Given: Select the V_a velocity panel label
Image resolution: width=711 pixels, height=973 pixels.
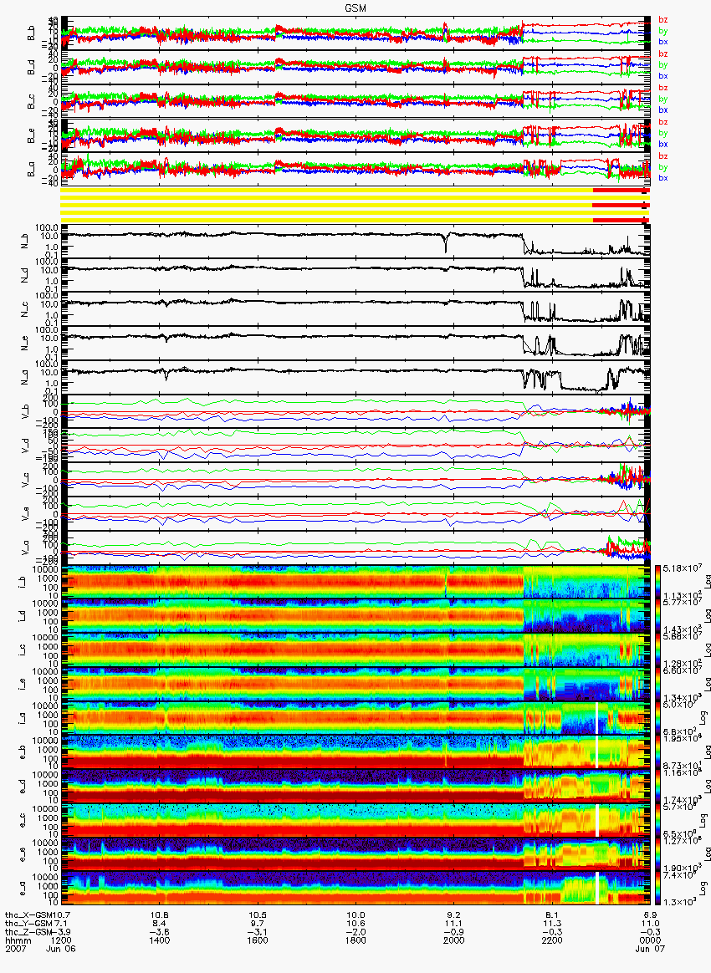Looking at the screenshot, I should (x=25, y=548).
